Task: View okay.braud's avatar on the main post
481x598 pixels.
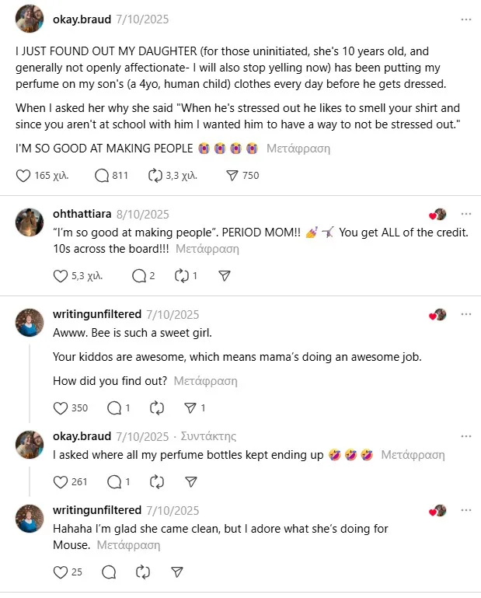Action: pos(30,19)
